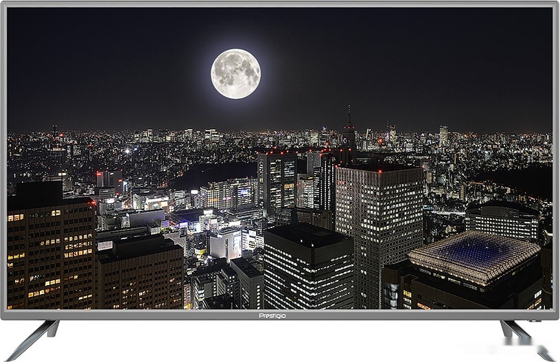Click the full moon in the sky
The width and height of the screenshot is (560, 362).
pyautogui.click(x=235, y=73)
